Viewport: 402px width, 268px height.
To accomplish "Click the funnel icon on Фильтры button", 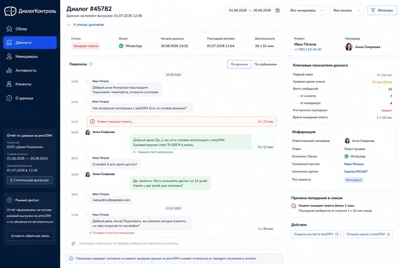I will click(x=373, y=10).
